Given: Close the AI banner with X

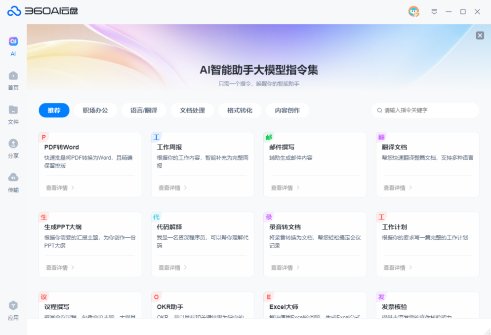Looking at the screenshot, I should [x=480, y=36].
